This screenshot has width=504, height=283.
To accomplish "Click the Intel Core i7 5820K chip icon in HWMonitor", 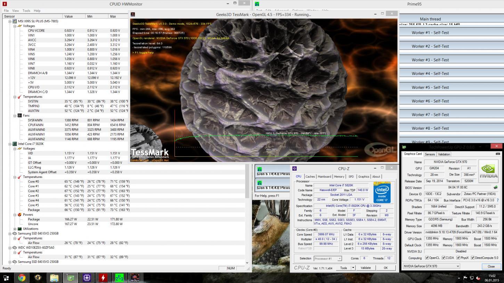I will pyautogui.click(x=15, y=144).
